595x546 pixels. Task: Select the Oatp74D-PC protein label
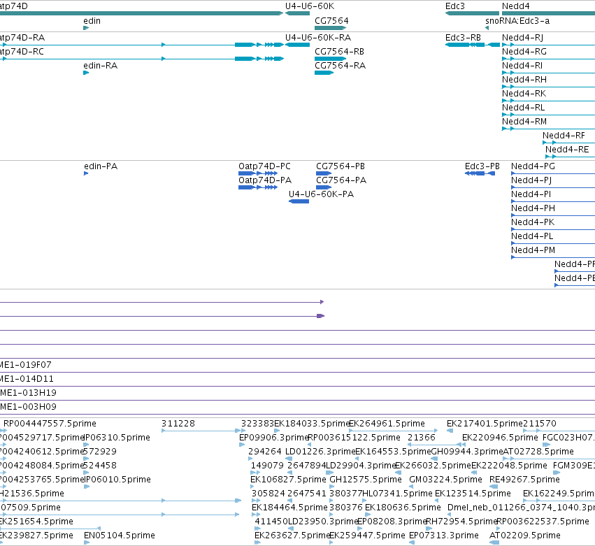tap(264, 166)
